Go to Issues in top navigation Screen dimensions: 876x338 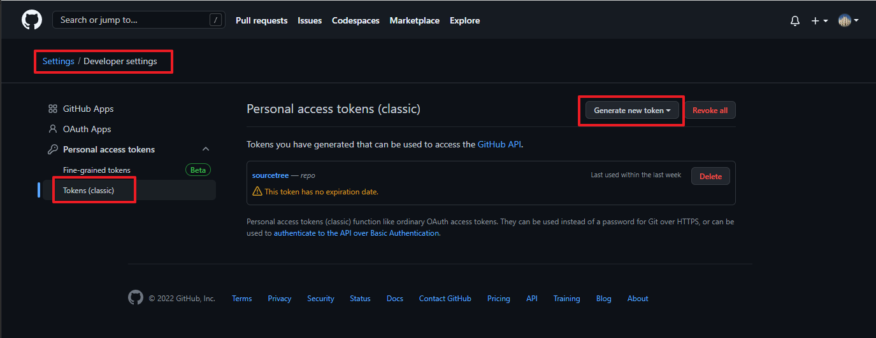click(310, 20)
